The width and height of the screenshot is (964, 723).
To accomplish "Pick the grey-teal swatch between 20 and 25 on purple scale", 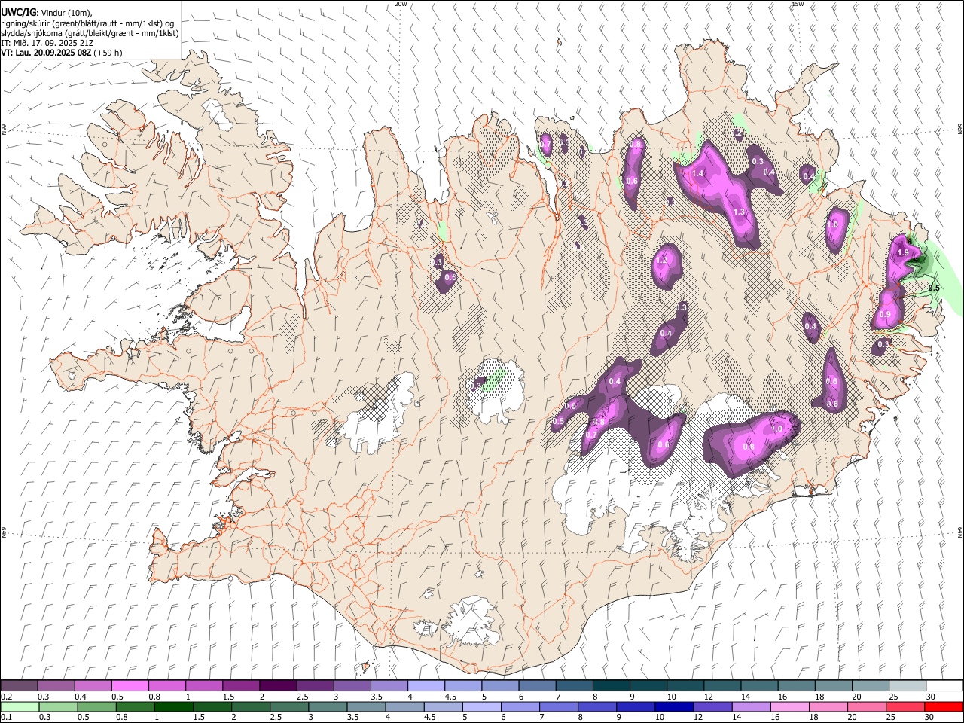I will coord(871,686).
